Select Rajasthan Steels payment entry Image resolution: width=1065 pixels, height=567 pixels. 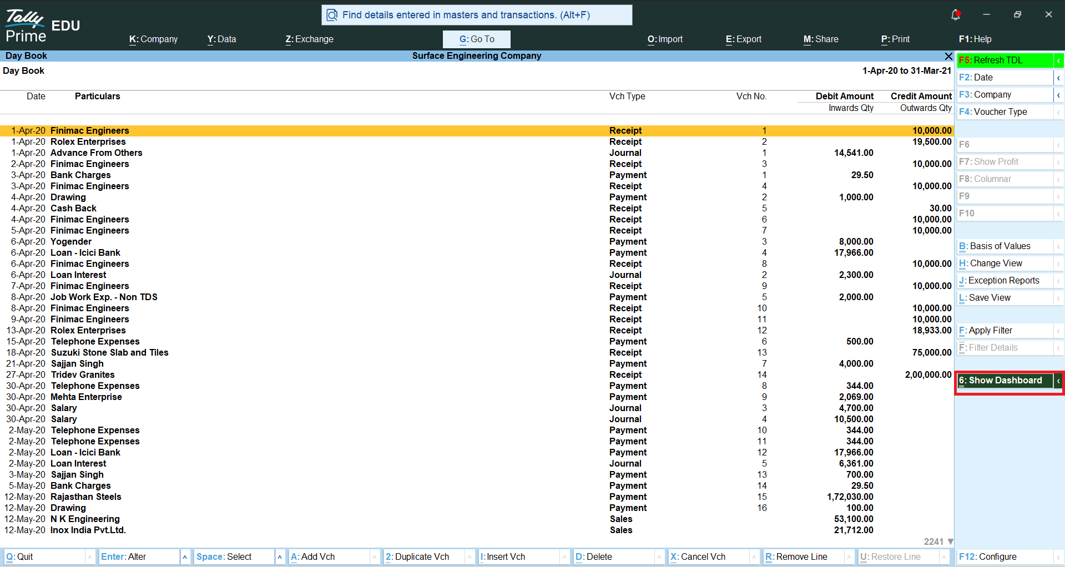click(x=477, y=497)
